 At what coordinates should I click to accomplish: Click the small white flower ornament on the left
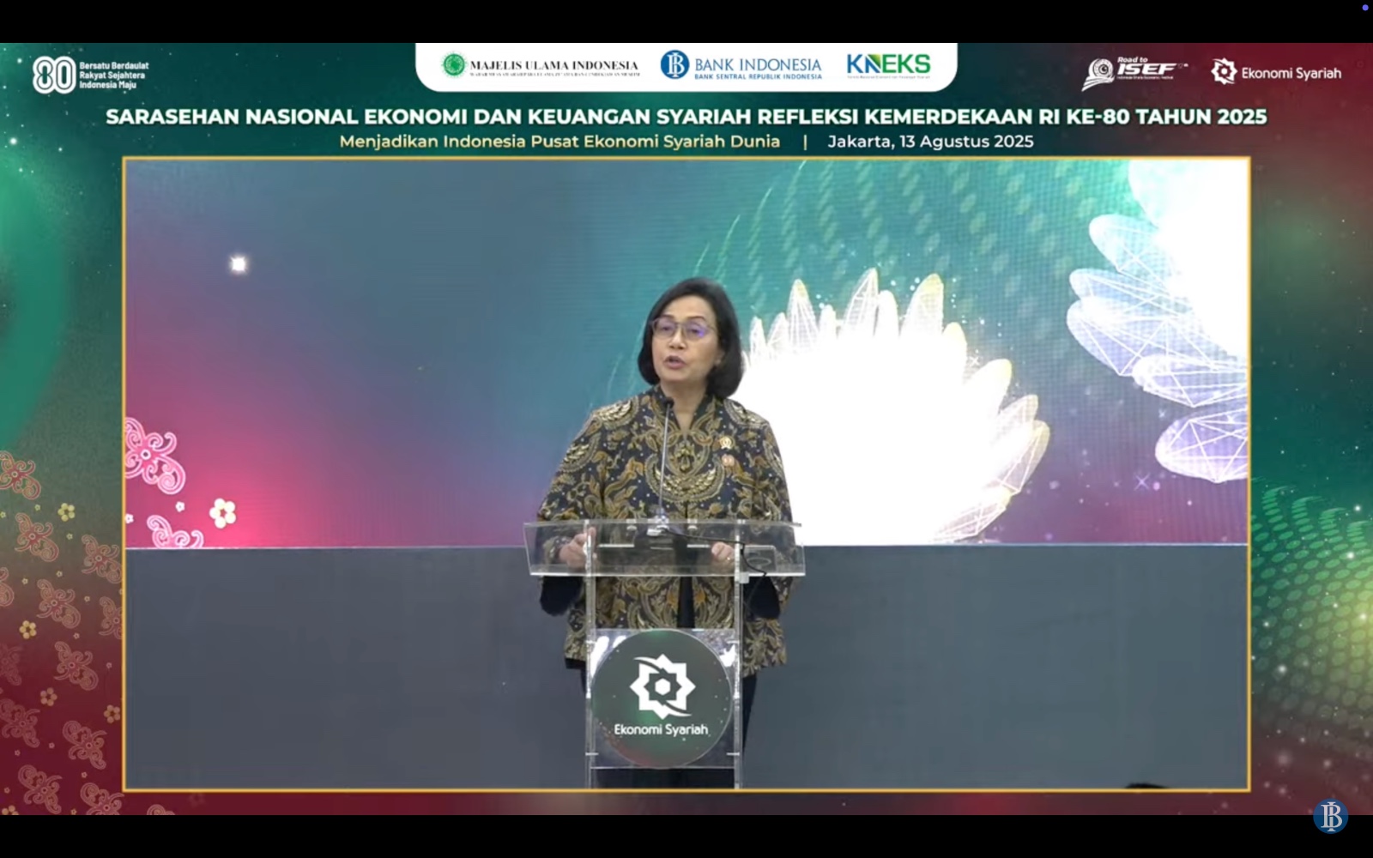click(x=222, y=513)
